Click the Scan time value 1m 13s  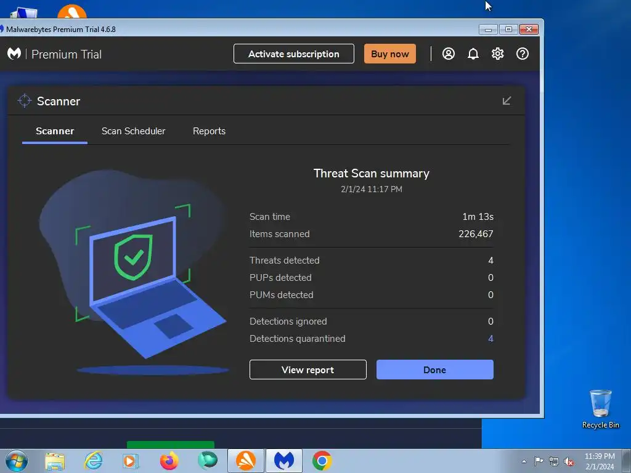(x=478, y=216)
